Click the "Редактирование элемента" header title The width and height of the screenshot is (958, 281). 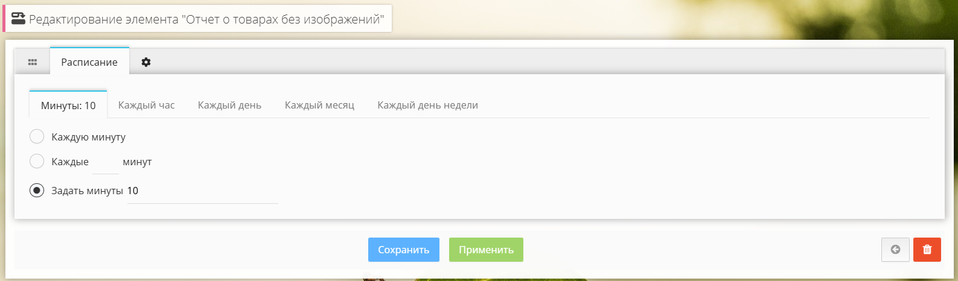[206, 19]
